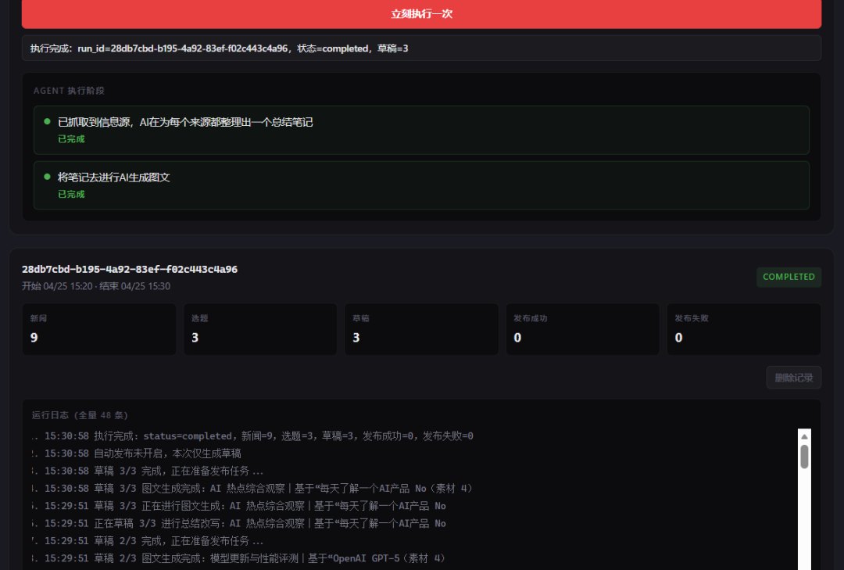Image resolution: width=844 pixels, height=570 pixels.
Task: Click the 立刻执行一次 red button
Action: click(x=422, y=14)
